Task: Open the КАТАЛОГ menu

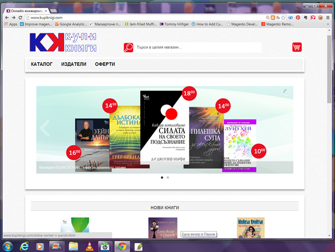Action: [42, 64]
